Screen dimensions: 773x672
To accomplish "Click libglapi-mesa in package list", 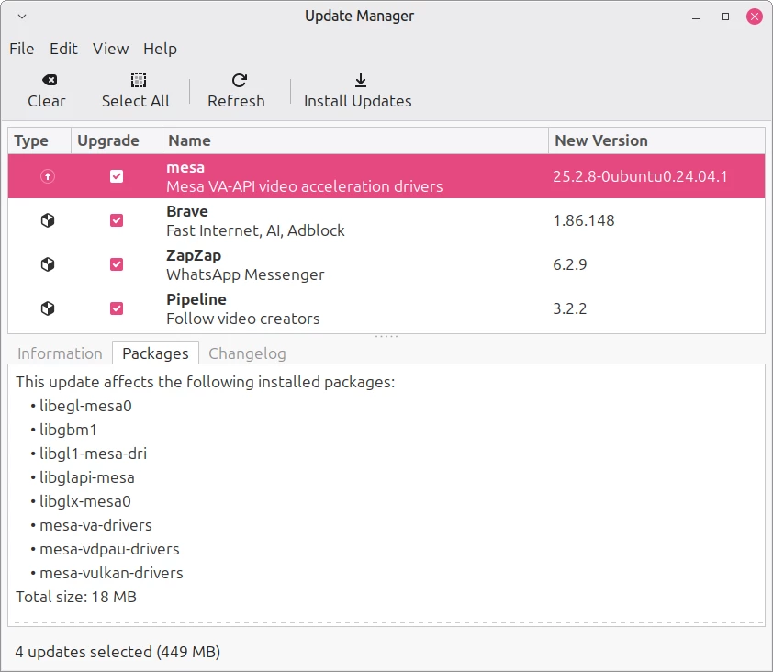I will point(87,477).
